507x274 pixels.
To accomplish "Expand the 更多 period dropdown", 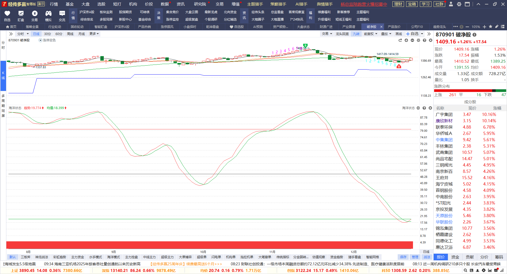I will pyautogui.click(x=94, y=34).
